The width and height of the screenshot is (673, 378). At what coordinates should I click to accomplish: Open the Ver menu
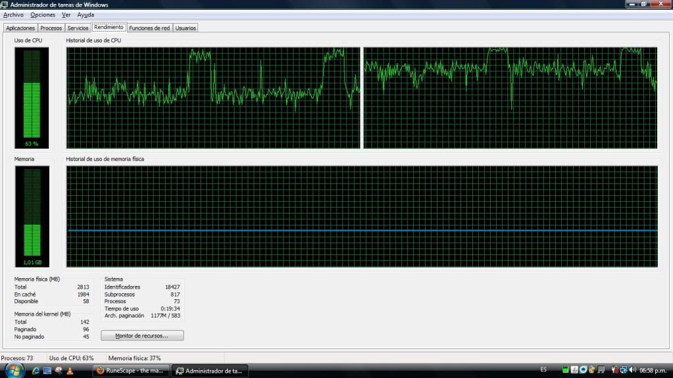click(66, 14)
